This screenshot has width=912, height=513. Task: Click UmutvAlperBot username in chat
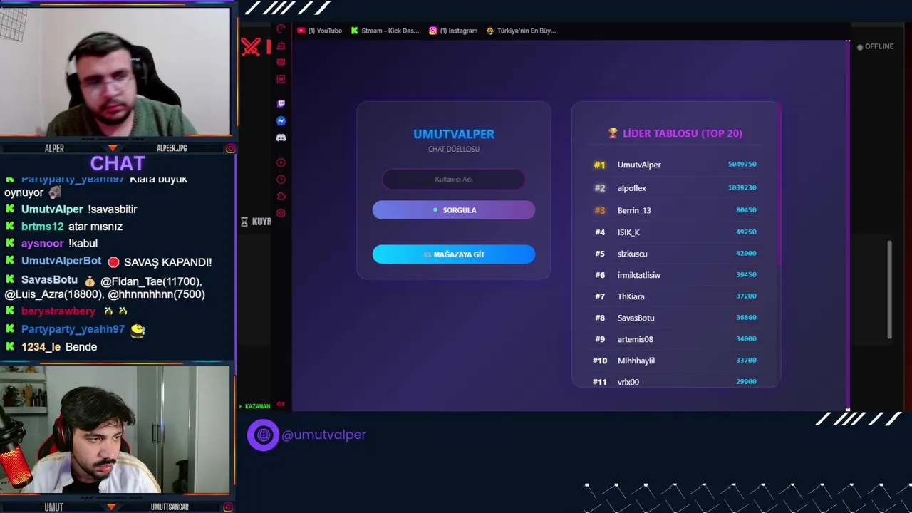61,261
